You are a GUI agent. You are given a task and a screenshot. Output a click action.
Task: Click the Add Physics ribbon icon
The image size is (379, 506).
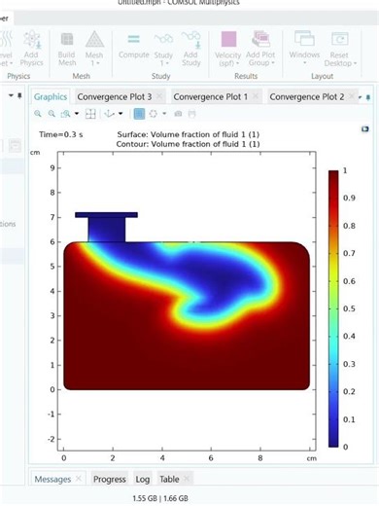(32, 48)
